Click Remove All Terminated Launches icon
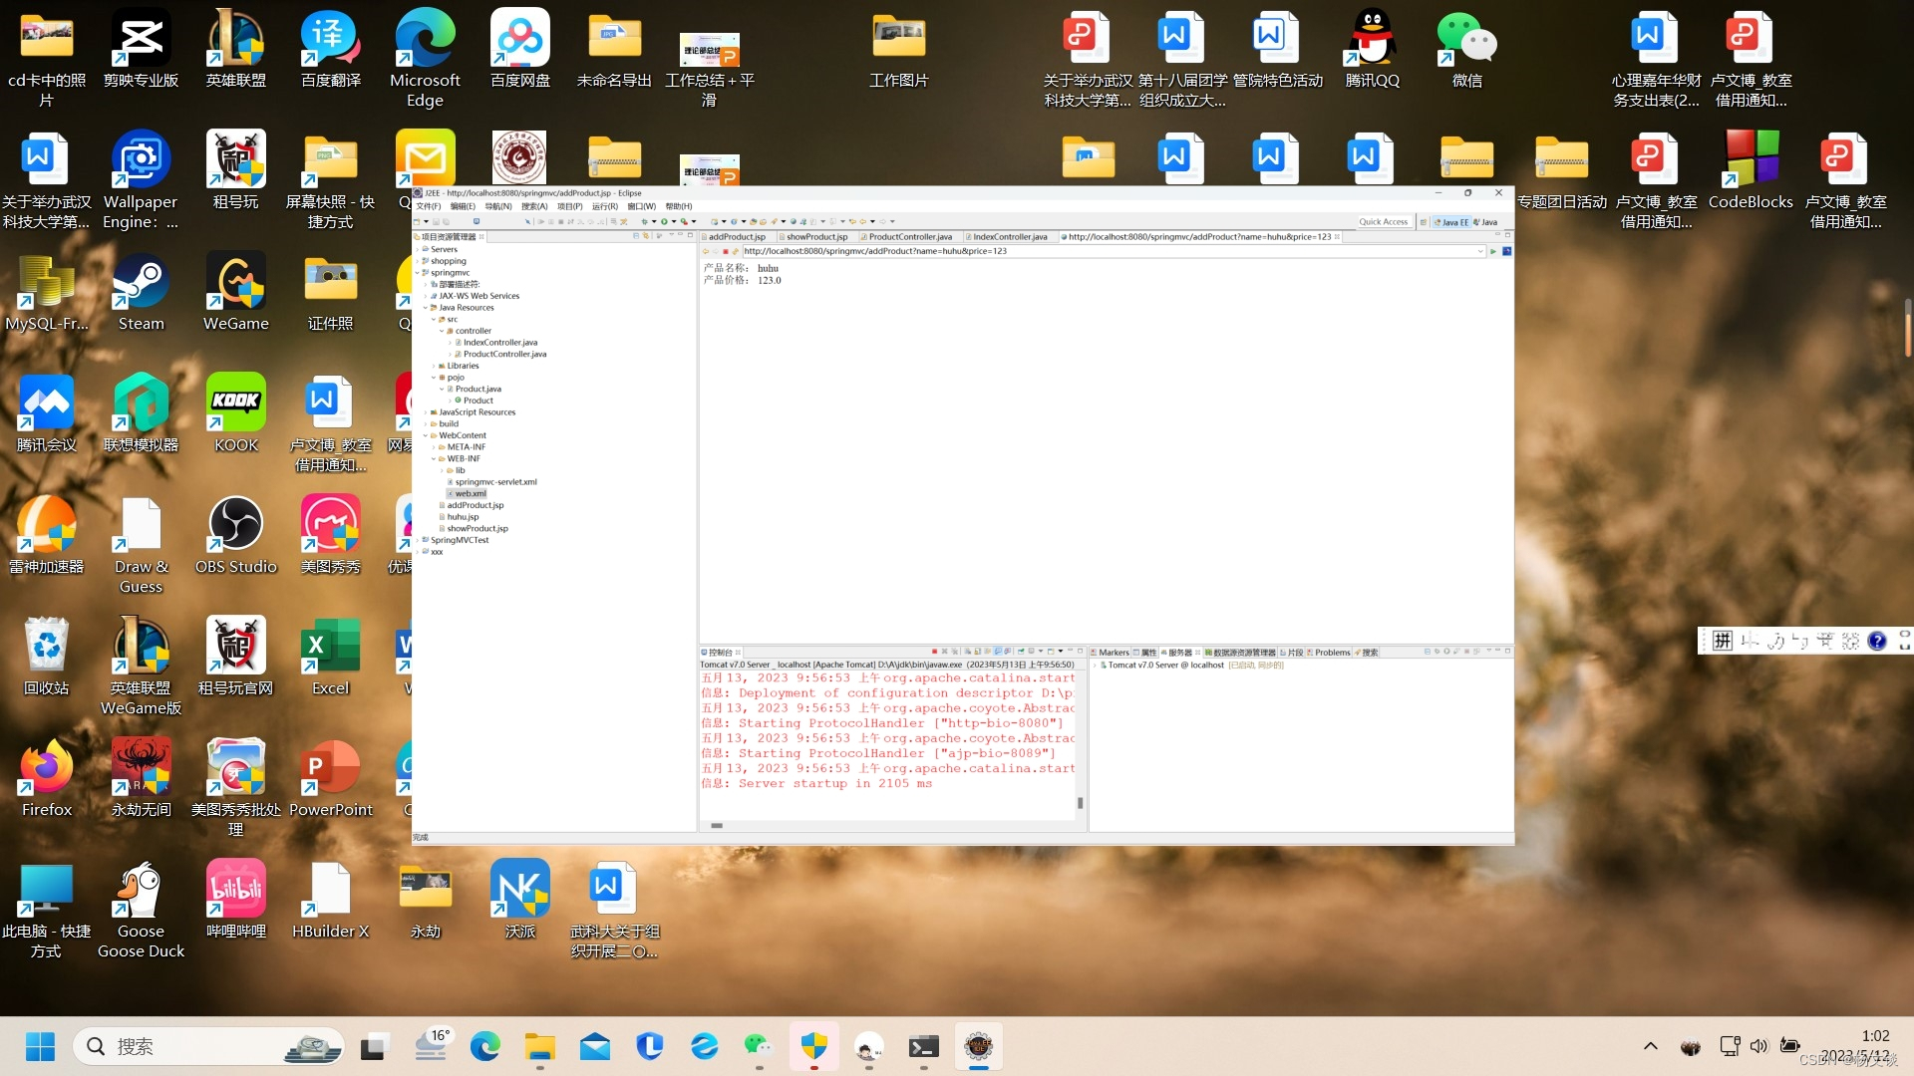The width and height of the screenshot is (1914, 1076). (954, 652)
